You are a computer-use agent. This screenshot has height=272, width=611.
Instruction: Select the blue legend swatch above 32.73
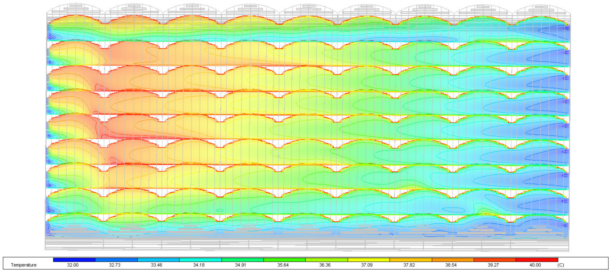pos(116,260)
